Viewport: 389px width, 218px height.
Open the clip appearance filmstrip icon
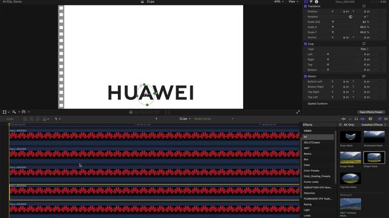pyautogui.click(x=370, y=119)
